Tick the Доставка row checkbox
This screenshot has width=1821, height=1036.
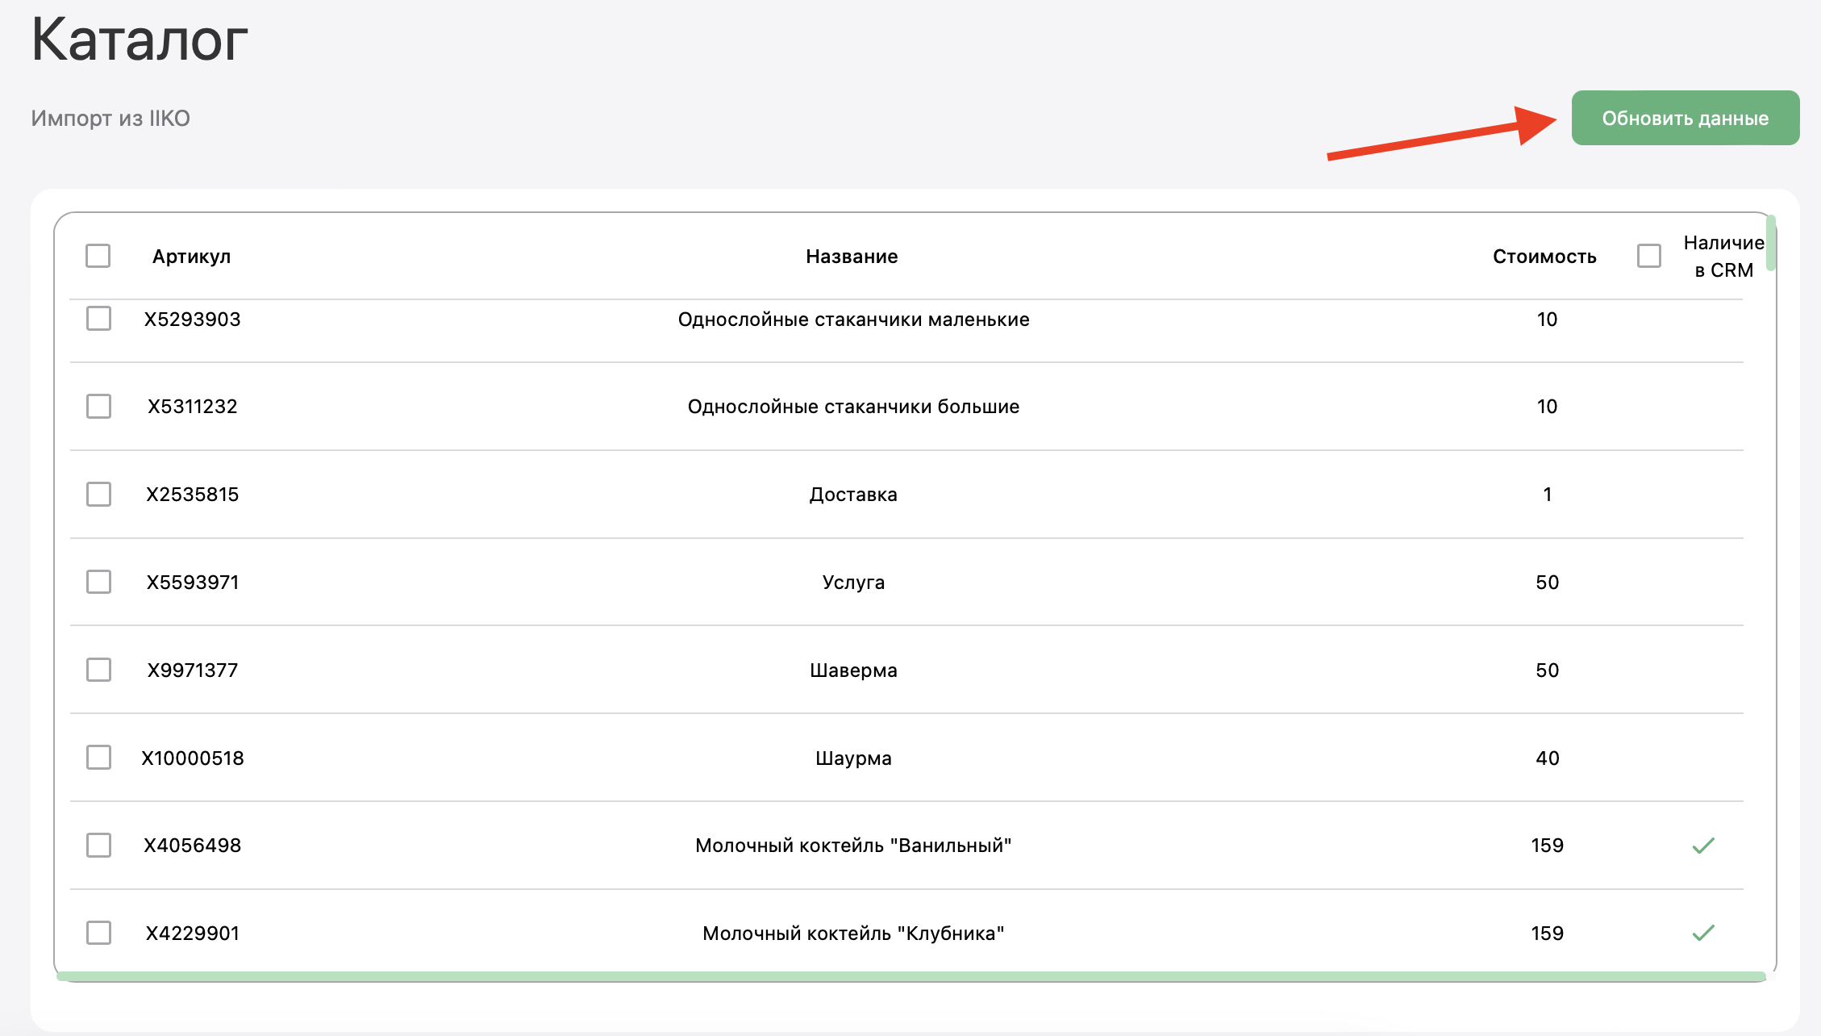click(98, 494)
